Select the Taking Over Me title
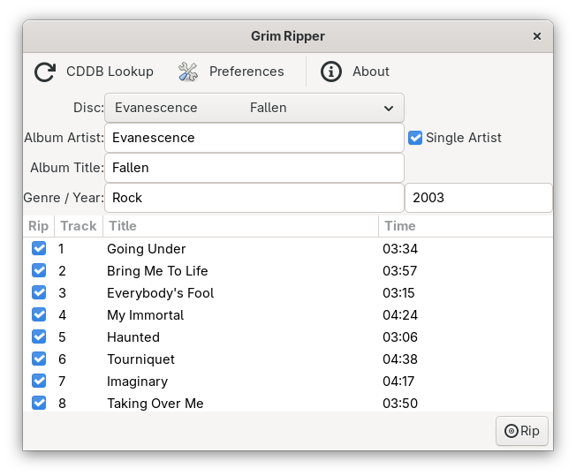Screen dimensions: 576x476 coord(155,403)
